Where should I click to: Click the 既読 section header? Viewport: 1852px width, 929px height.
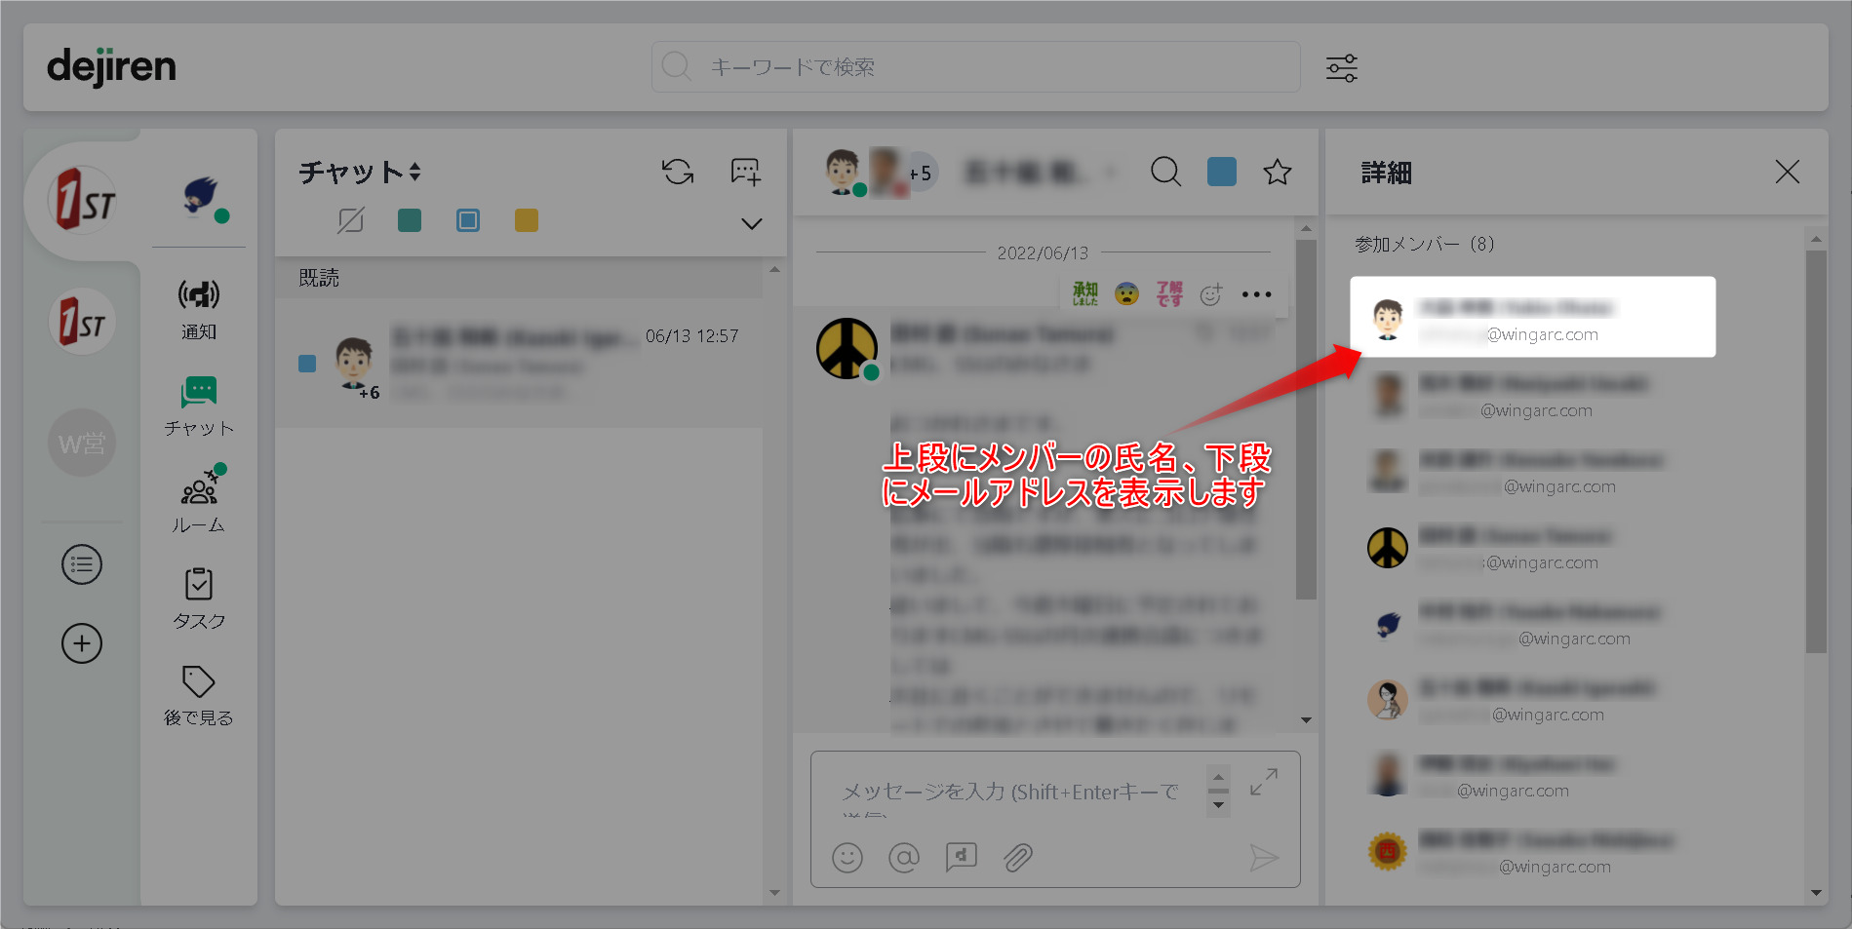(519, 278)
